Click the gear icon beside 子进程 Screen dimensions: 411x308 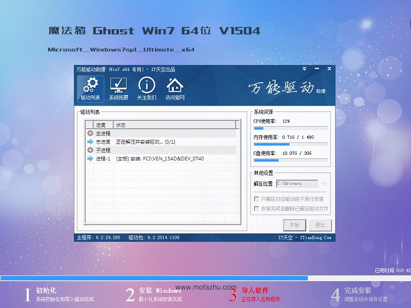90,150
